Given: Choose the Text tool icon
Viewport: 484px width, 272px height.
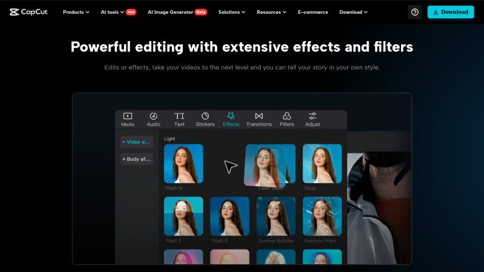Looking at the screenshot, I should click(180, 116).
